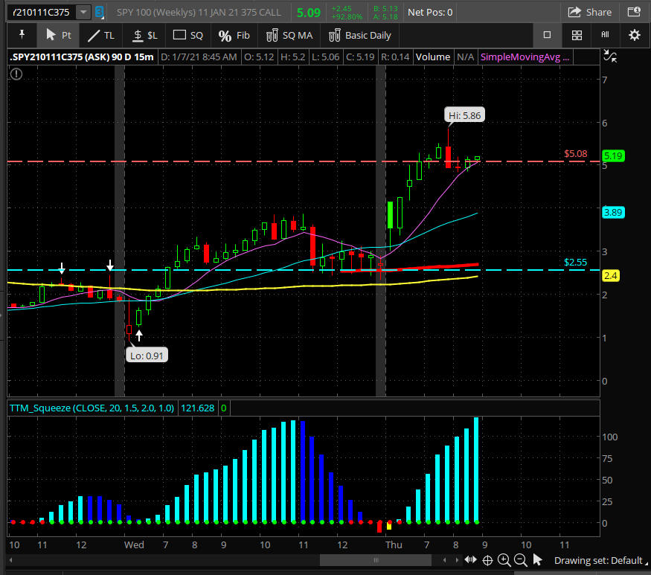
Task: Select the Trendline (TL) tool
Action: click(100, 35)
